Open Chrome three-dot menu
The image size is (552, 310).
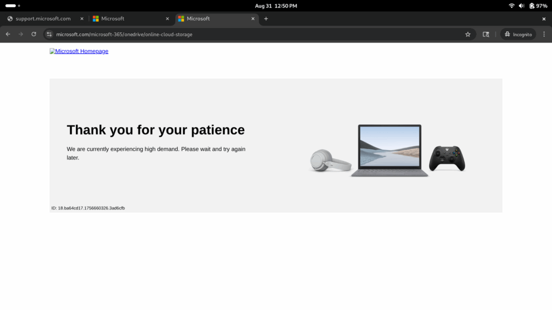click(x=544, y=34)
